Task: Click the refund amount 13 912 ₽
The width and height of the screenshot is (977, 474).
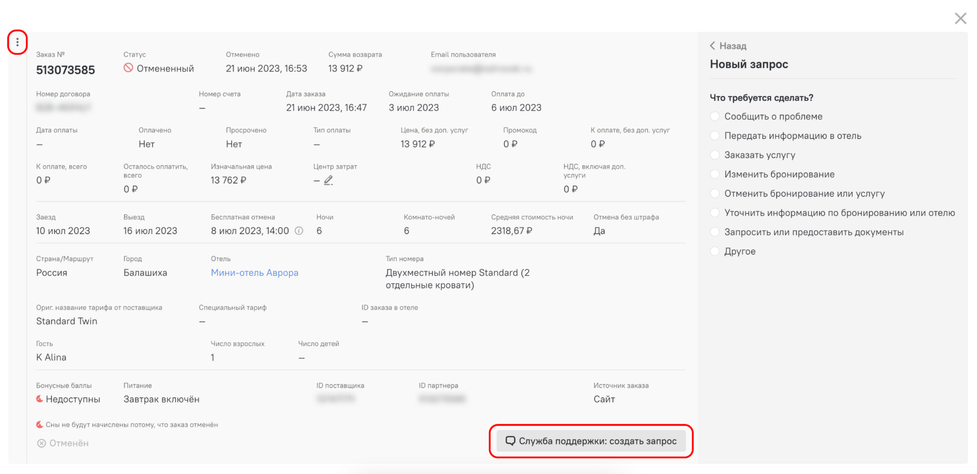Action: tap(345, 69)
